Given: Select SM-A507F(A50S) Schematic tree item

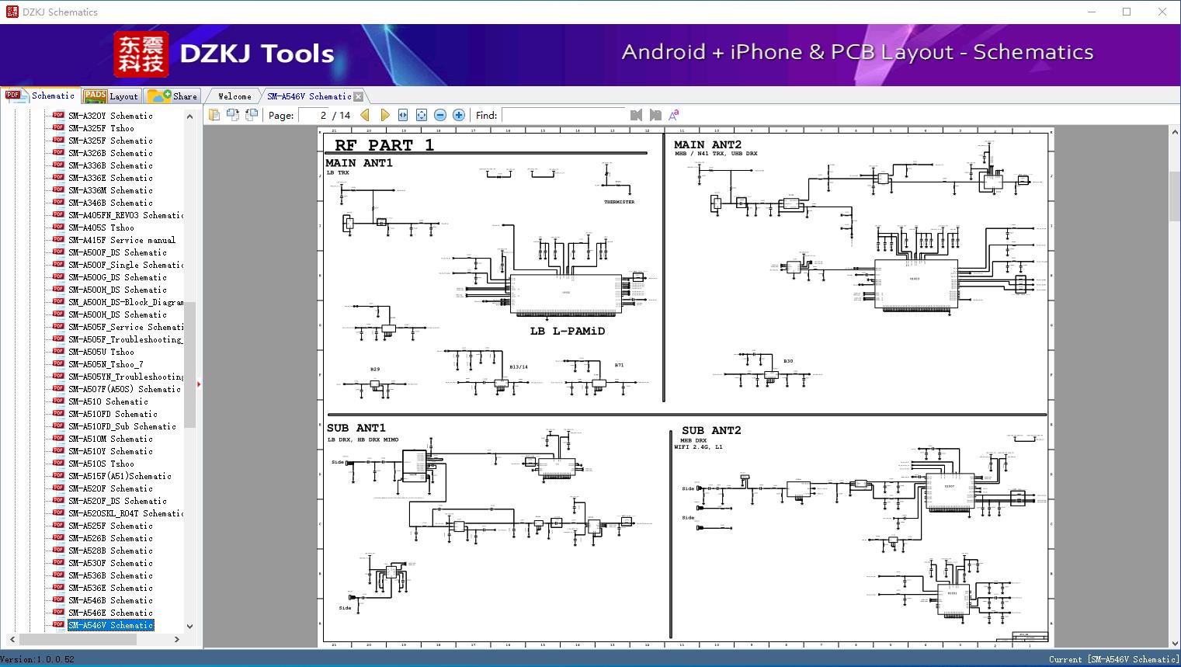Looking at the screenshot, I should tap(124, 389).
